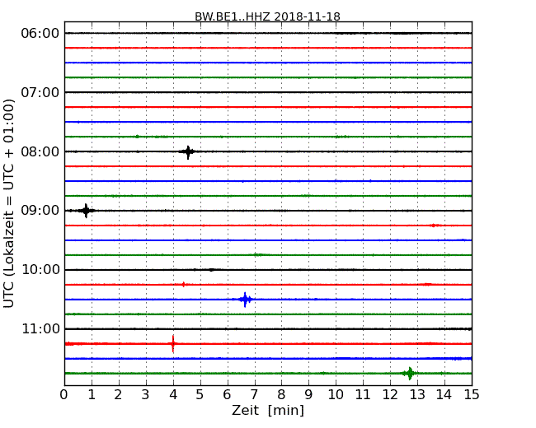
Task: Click x-axis tick label 12
Action: [390, 395]
